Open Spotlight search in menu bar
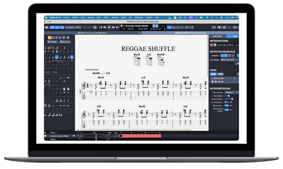283x169 pixels. [x=212, y=17]
